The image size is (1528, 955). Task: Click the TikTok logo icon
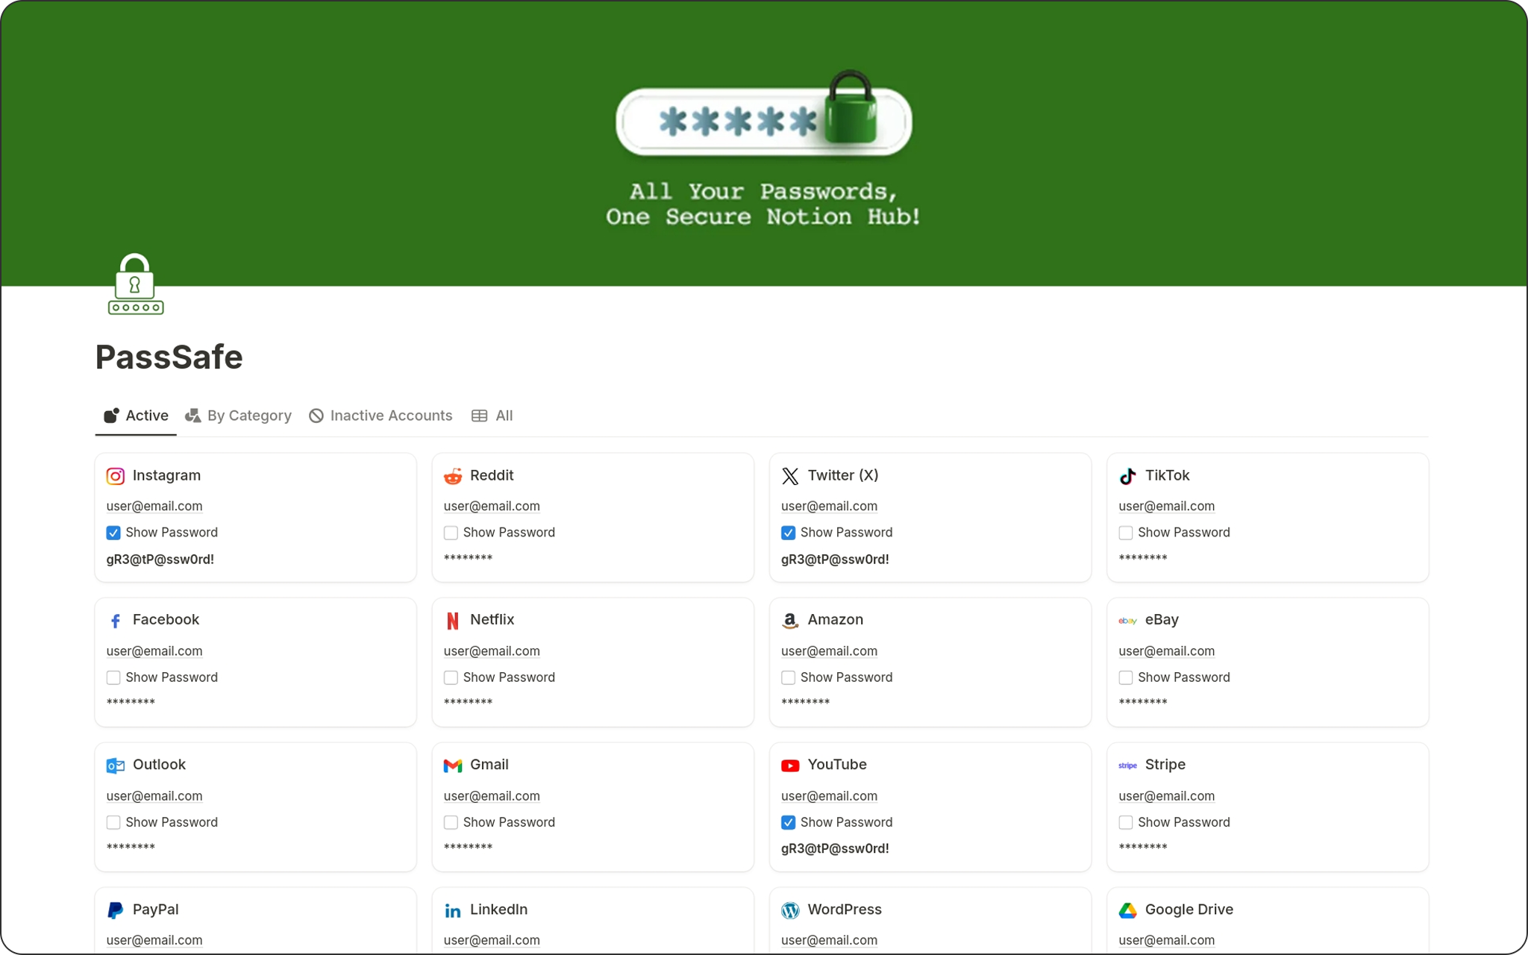(1127, 476)
